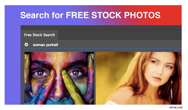Click the words 'Search for' in the banner

tap(42, 15)
